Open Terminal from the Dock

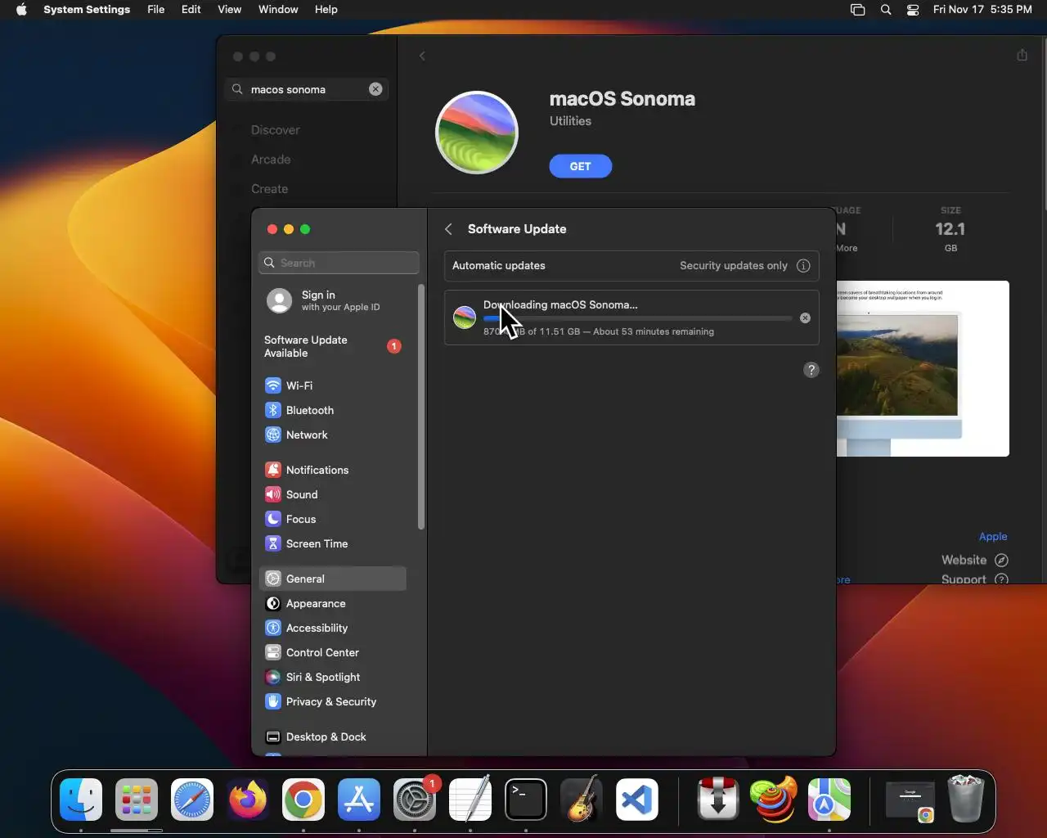coord(526,800)
